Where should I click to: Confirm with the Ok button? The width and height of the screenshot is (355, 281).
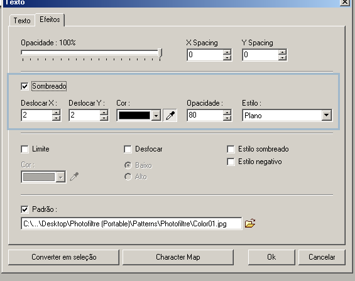click(x=271, y=257)
